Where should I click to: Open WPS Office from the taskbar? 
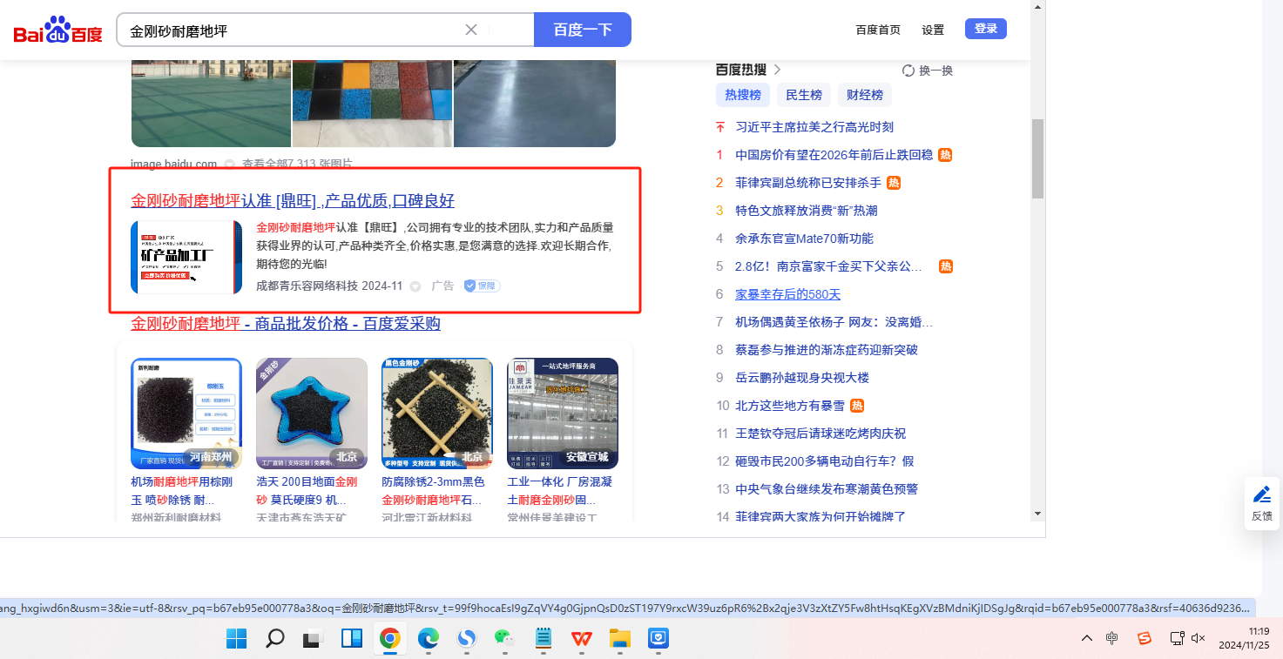pos(581,639)
